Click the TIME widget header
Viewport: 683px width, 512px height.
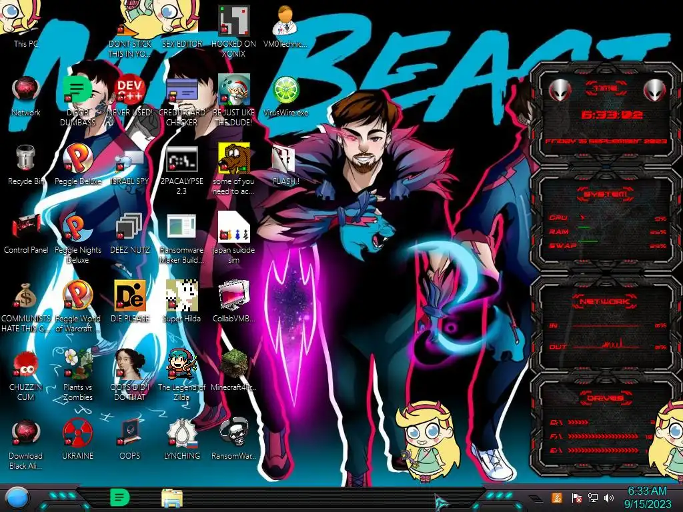pyautogui.click(x=606, y=89)
